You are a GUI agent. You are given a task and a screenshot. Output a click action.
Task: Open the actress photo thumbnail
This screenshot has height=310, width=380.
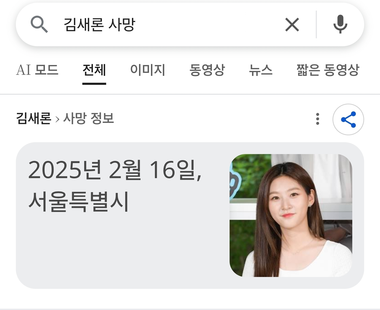(x=291, y=215)
